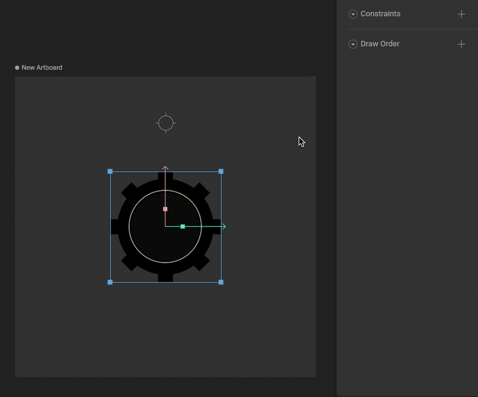The width and height of the screenshot is (478, 397).
Task: Select the bottom-left blue selection handle
Action: [x=110, y=282]
